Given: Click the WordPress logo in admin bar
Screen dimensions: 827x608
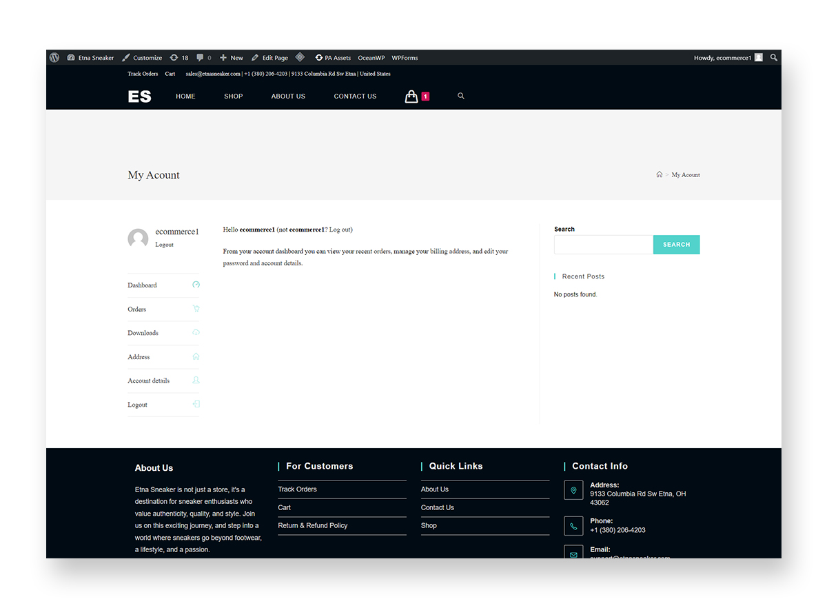Looking at the screenshot, I should coord(54,58).
